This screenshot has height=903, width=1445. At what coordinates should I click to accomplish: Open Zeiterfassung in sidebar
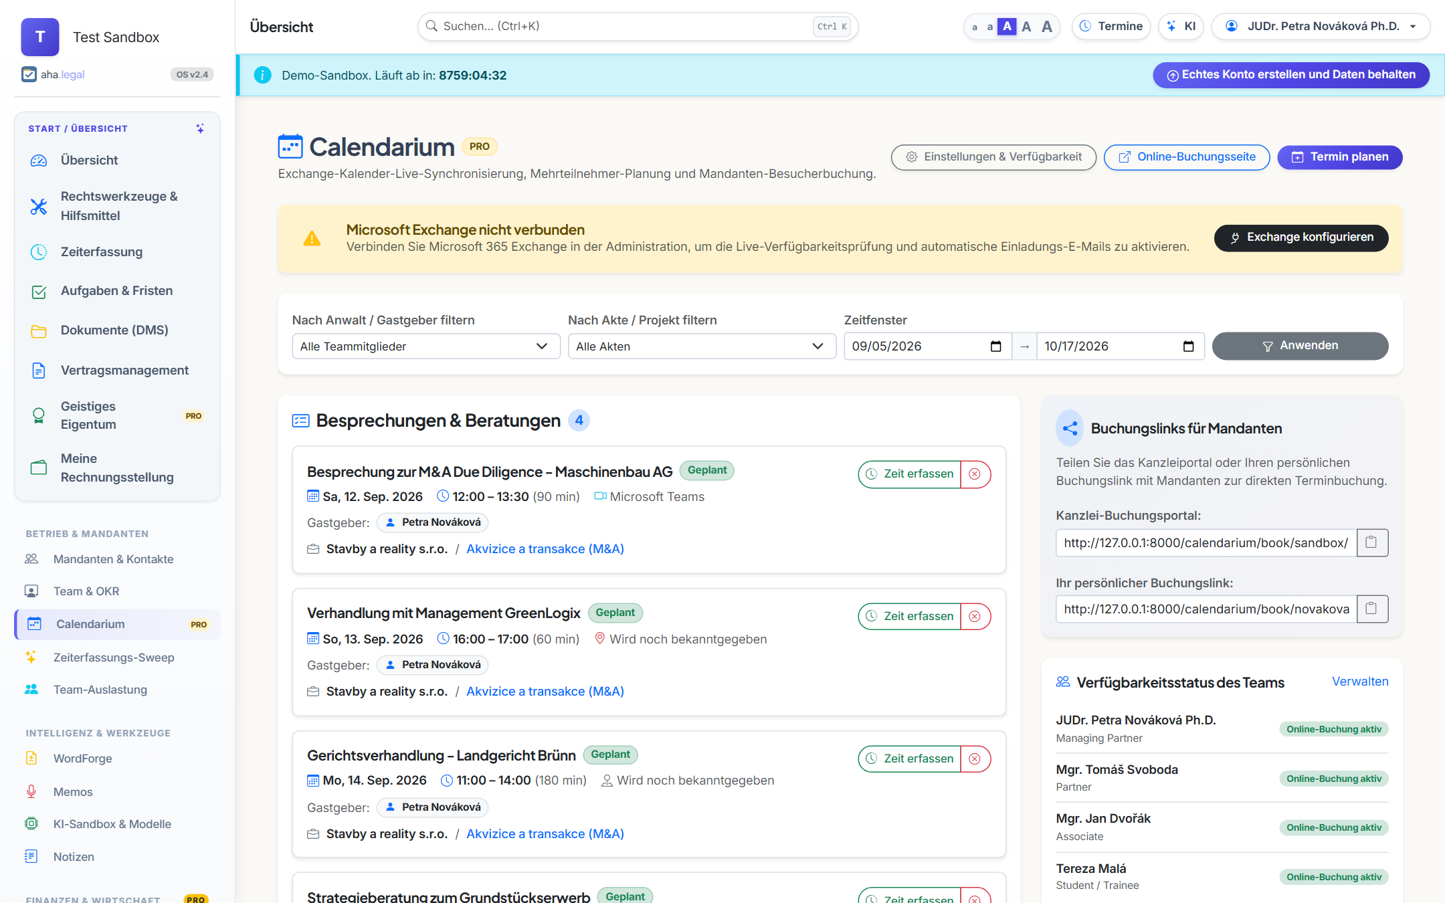[x=118, y=252]
